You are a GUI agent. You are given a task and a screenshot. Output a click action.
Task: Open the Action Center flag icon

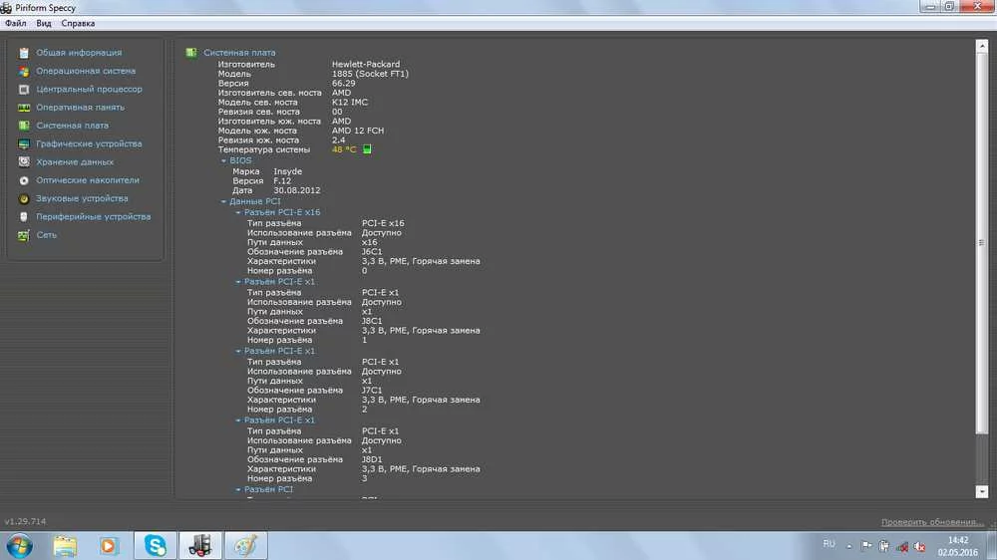click(866, 545)
